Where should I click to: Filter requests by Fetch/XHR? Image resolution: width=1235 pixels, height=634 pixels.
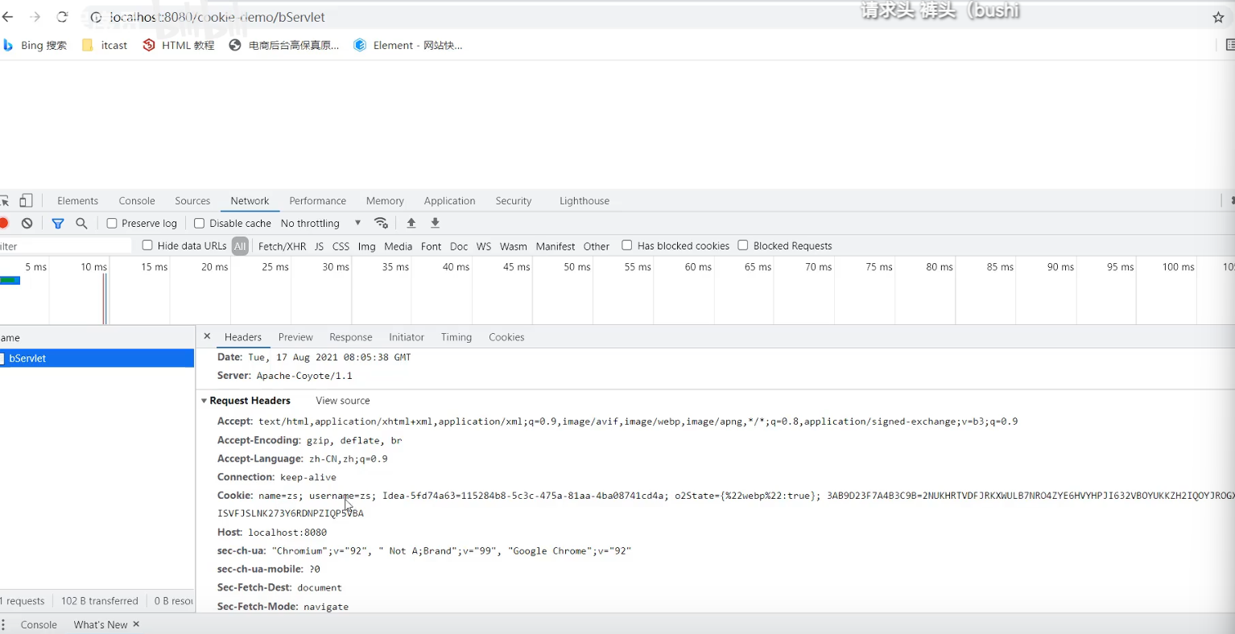tap(282, 246)
